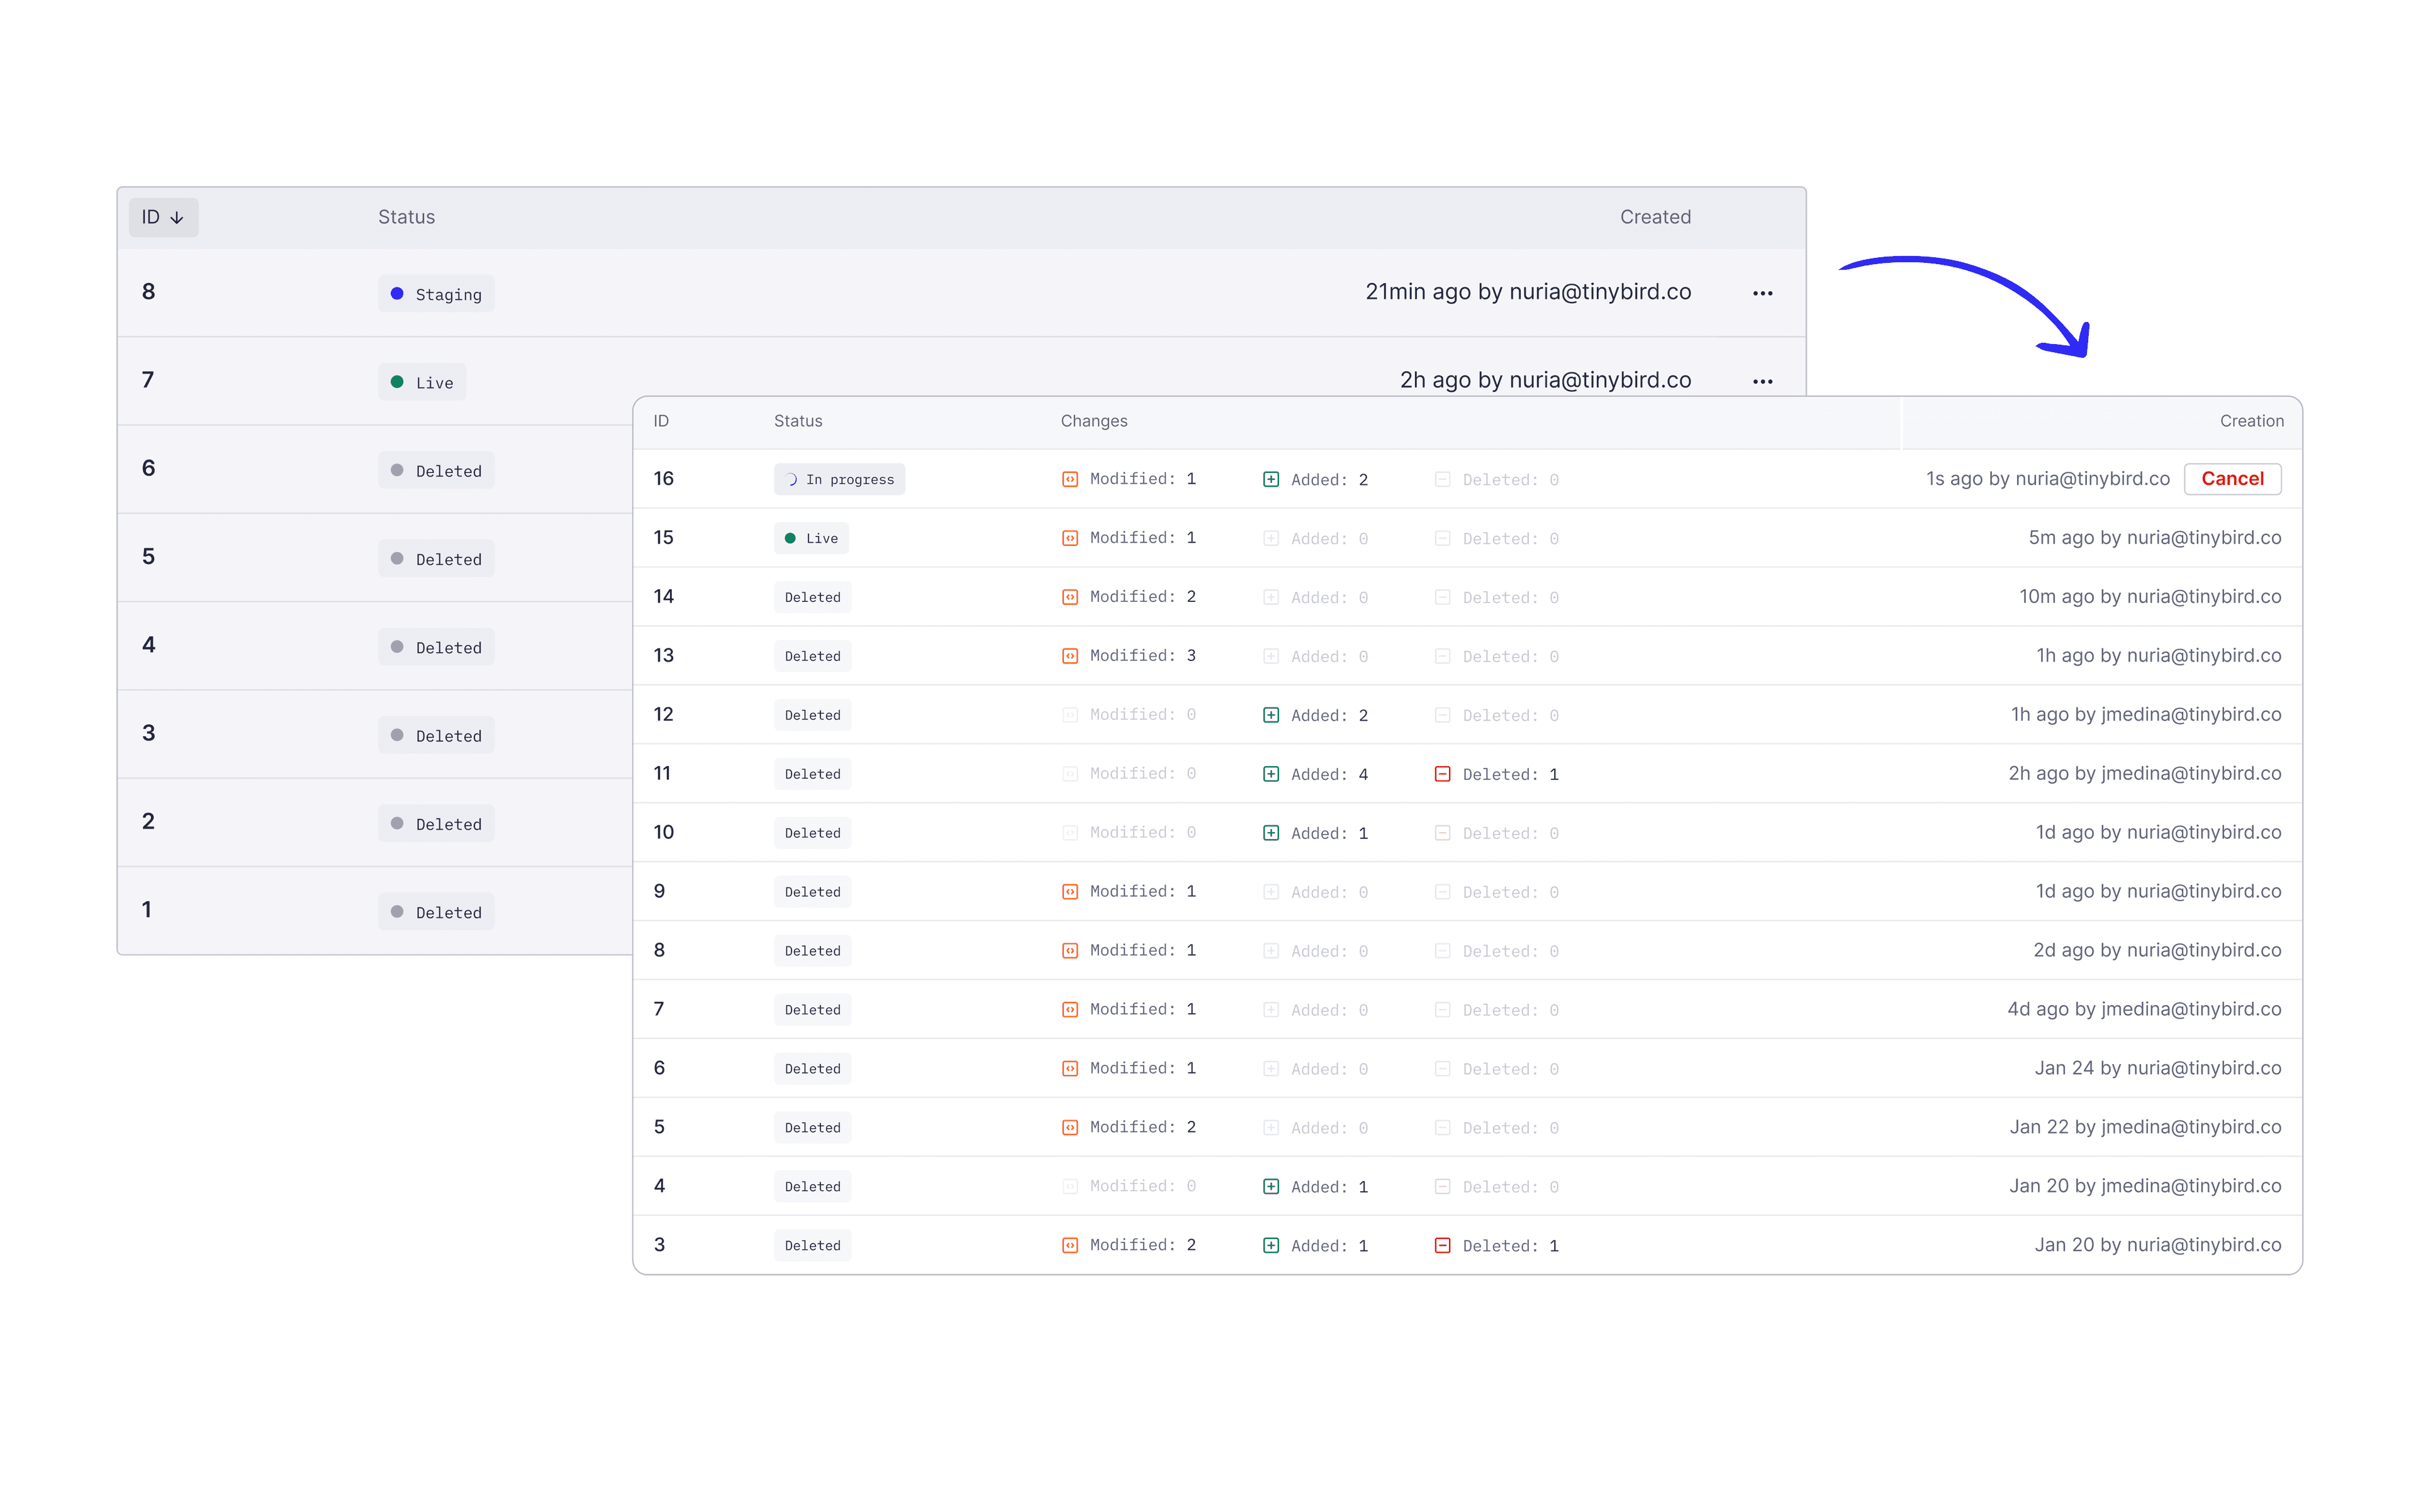Image resolution: width=2416 pixels, height=1512 pixels.
Task: Click the red Deleted icon on row 11
Action: pos(1443,774)
